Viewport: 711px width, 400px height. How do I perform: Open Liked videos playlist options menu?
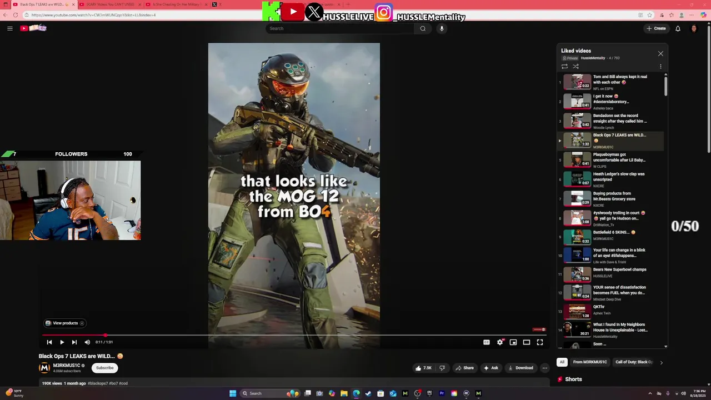[x=660, y=67]
